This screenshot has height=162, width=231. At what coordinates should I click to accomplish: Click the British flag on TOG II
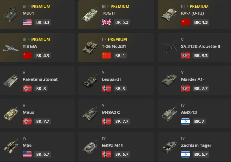[106, 22]
